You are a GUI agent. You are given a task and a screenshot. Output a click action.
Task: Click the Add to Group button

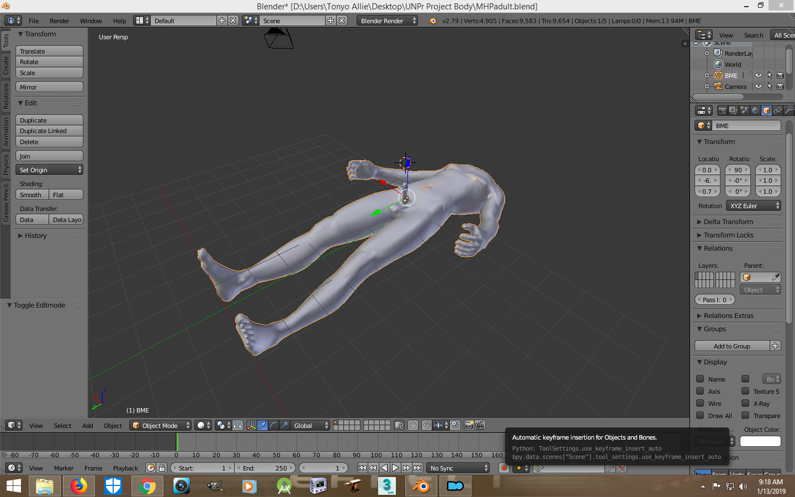click(732, 346)
